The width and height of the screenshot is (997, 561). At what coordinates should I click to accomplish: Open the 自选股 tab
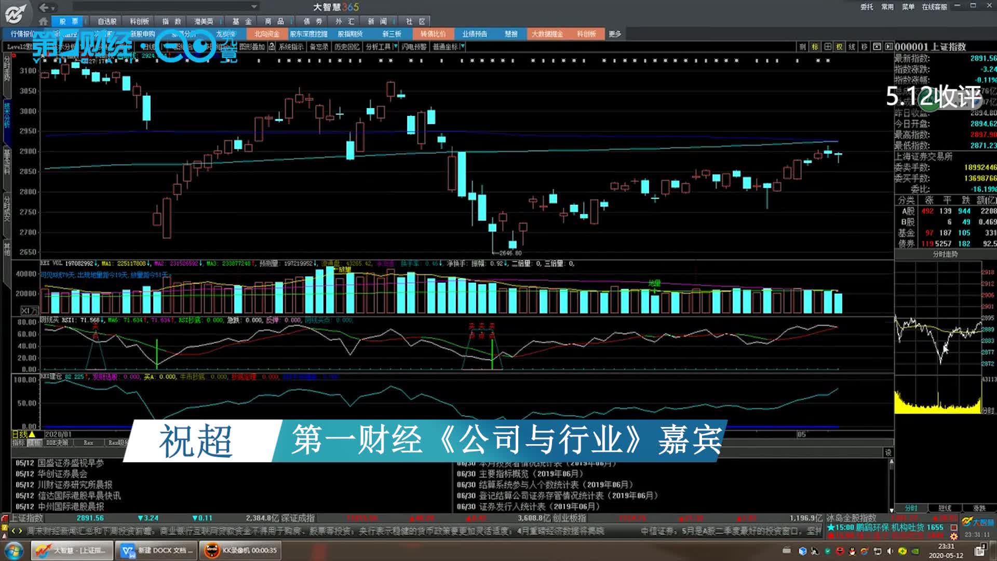pos(107,21)
